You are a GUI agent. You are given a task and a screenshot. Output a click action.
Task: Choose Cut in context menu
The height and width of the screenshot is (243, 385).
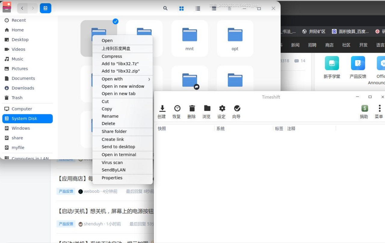click(x=122, y=102)
